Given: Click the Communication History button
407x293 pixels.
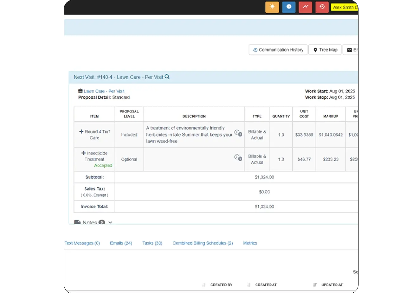Looking at the screenshot, I should [278, 50].
